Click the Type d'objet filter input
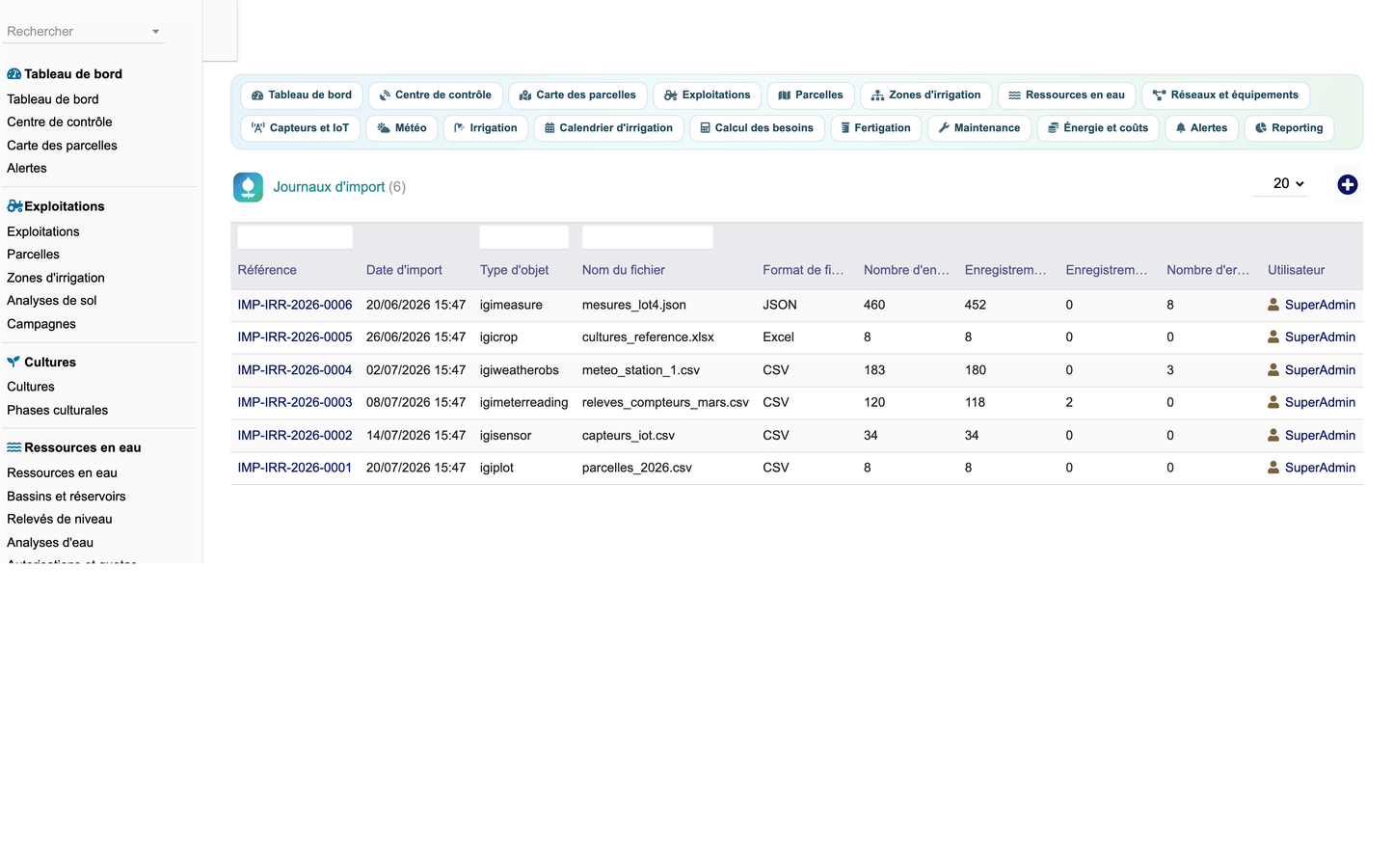Viewport: 1393px width, 862px height. 523,237
